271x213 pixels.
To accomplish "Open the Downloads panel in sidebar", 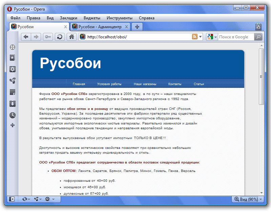I will pos(13,104).
